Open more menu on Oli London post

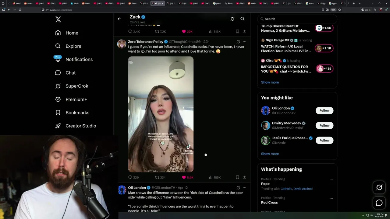tap(244, 188)
